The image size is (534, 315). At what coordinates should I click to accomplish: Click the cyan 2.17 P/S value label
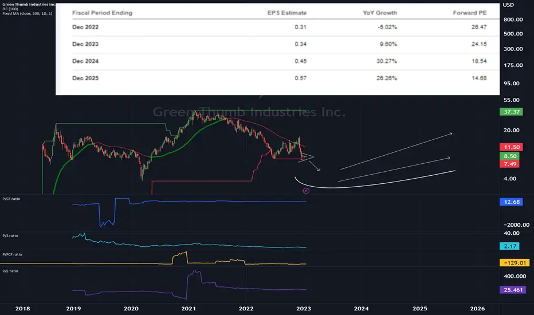(x=509, y=246)
